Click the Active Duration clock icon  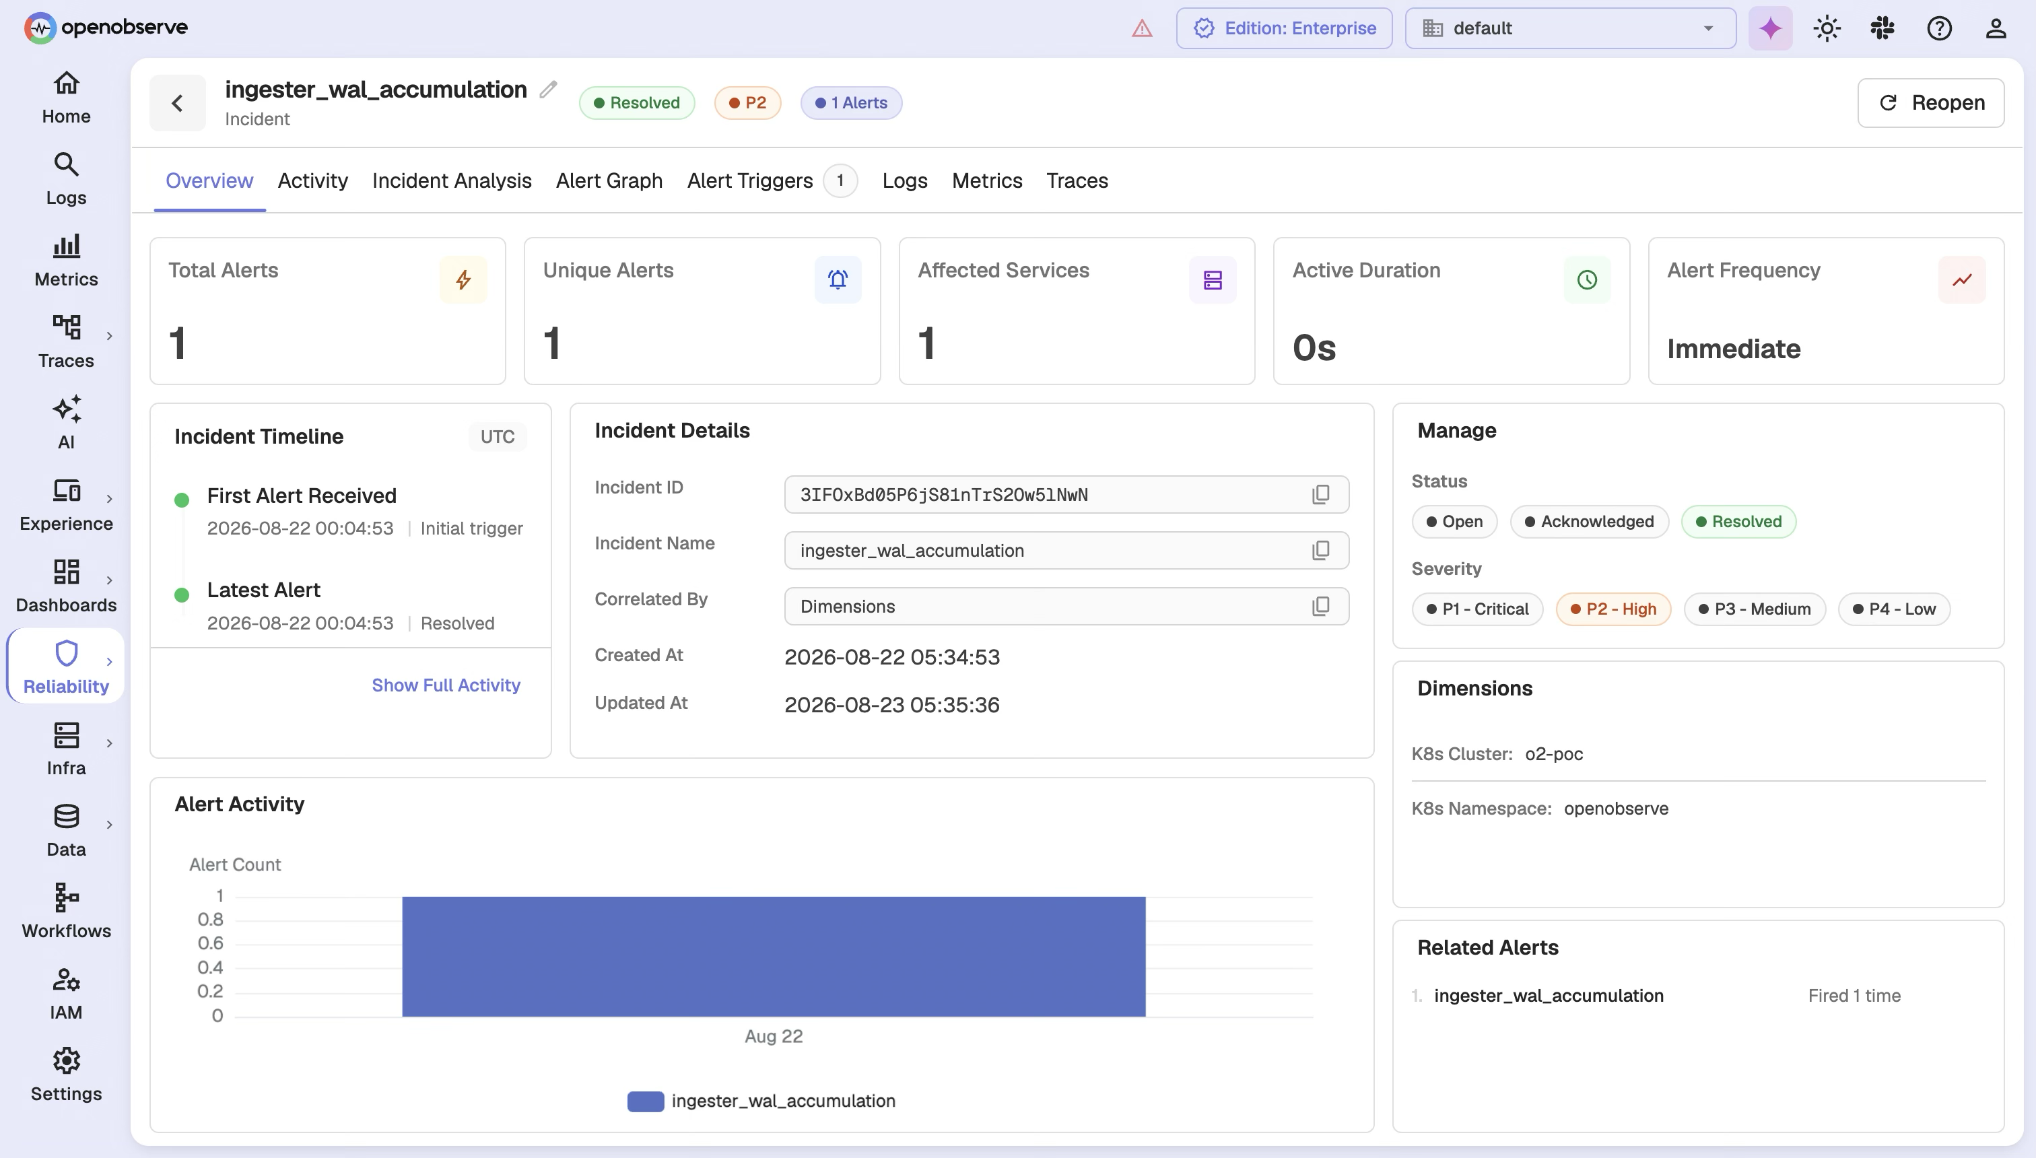click(1587, 280)
